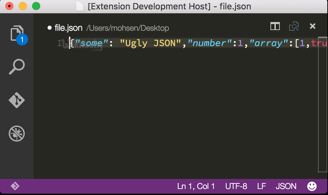Open the Git source control view

pyautogui.click(x=17, y=100)
